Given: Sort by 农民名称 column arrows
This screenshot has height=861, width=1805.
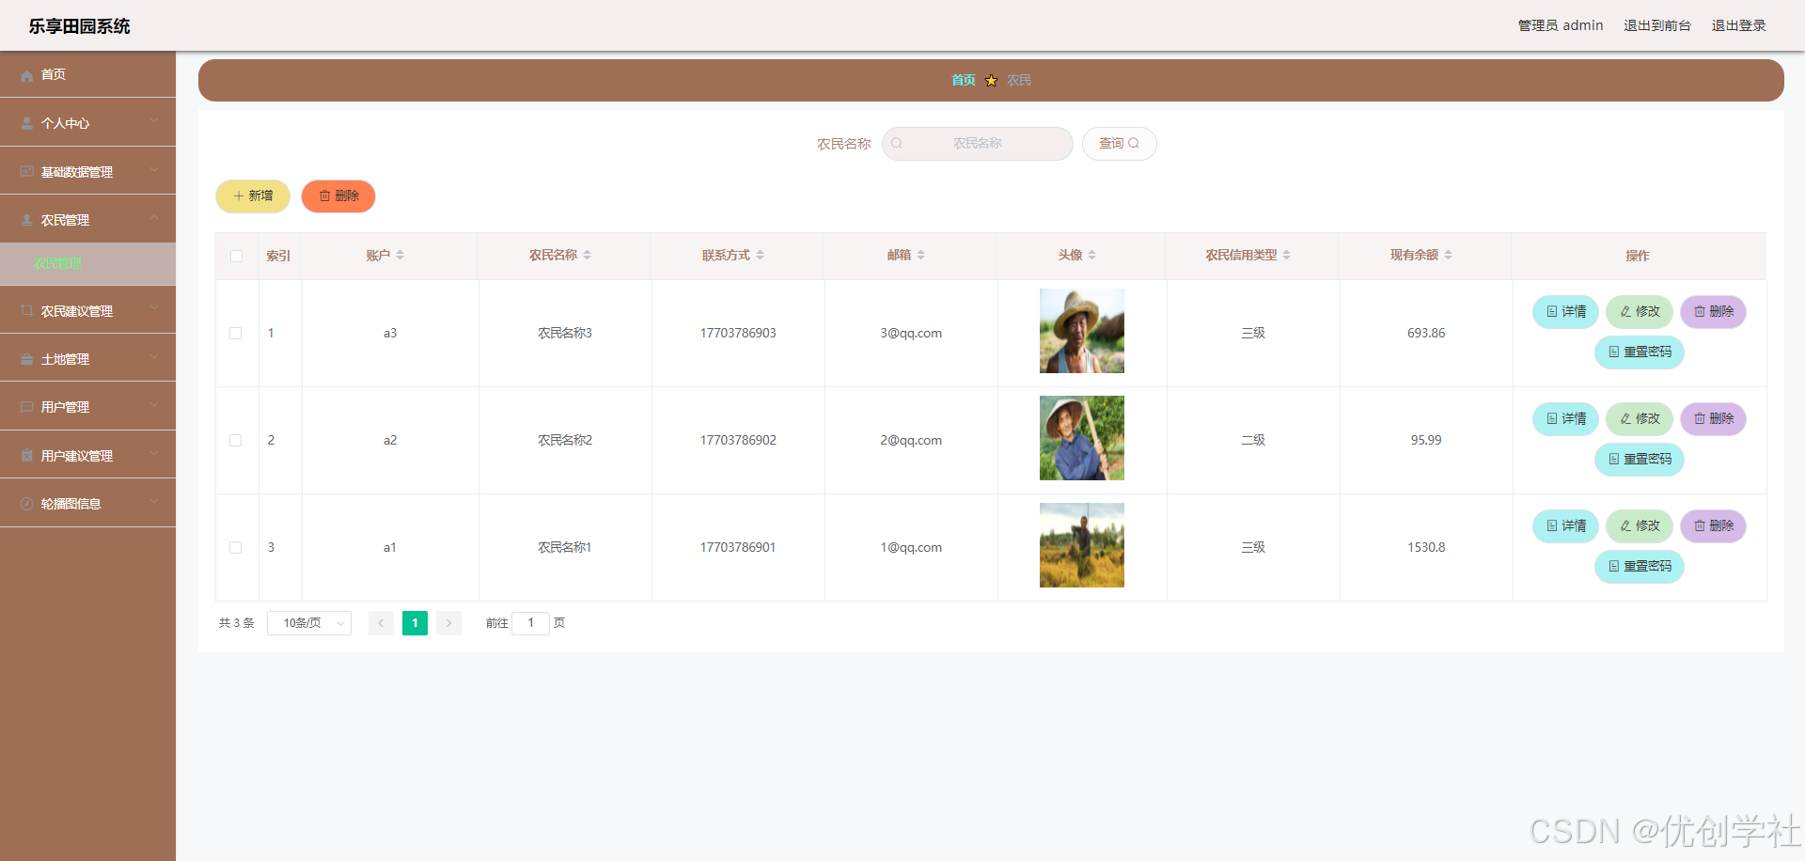Looking at the screenshot, I should pos(588,255).
